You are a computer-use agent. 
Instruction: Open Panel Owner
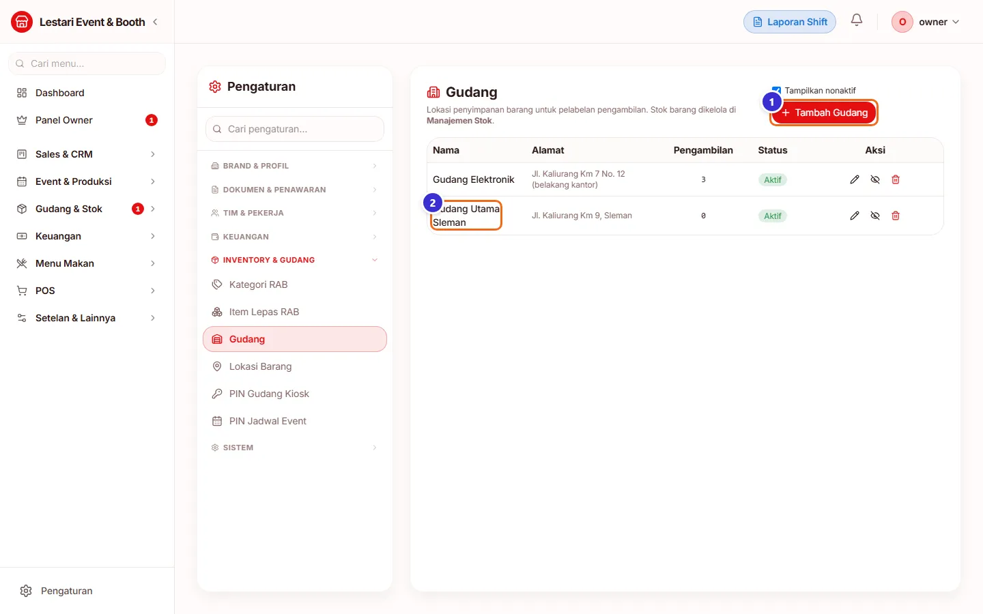87,120
